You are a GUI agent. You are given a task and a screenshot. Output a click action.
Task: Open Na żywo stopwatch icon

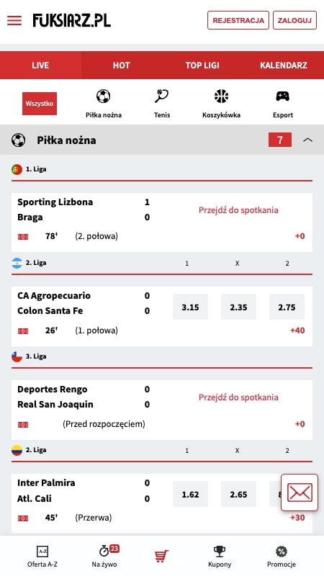coord(104,551)
